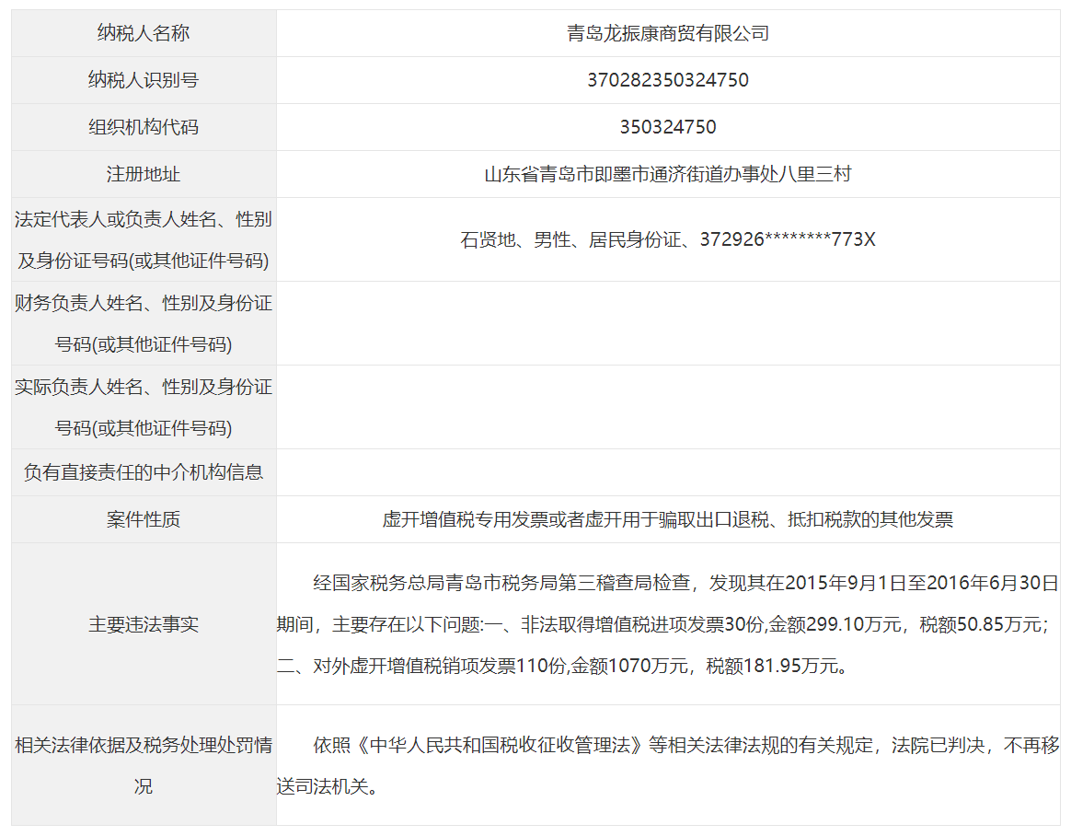The image size is (1071, 836).
Task: Click the 纳税人识别号 label cell
Action: tap(144, 80)
